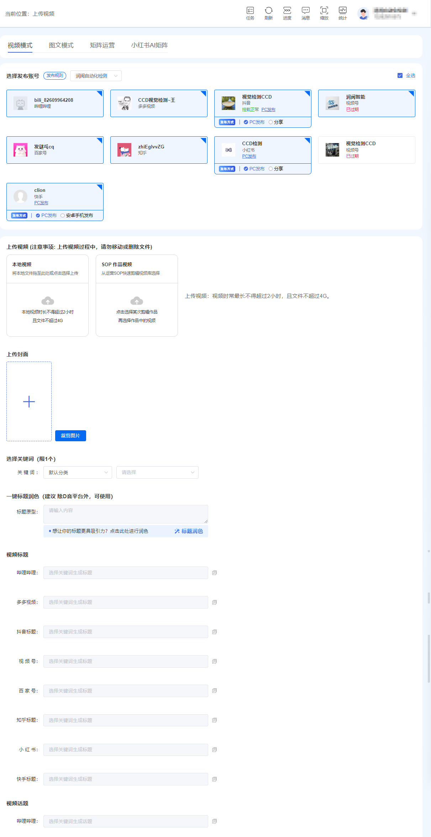Click the 裁剪图片 button
The height and width of the screenshot is (837, 431).
(70, 436)
